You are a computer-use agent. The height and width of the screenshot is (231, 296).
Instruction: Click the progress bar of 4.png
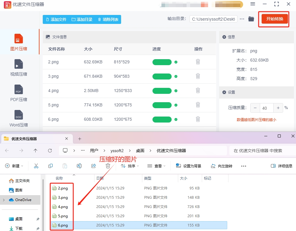point(162,91)
